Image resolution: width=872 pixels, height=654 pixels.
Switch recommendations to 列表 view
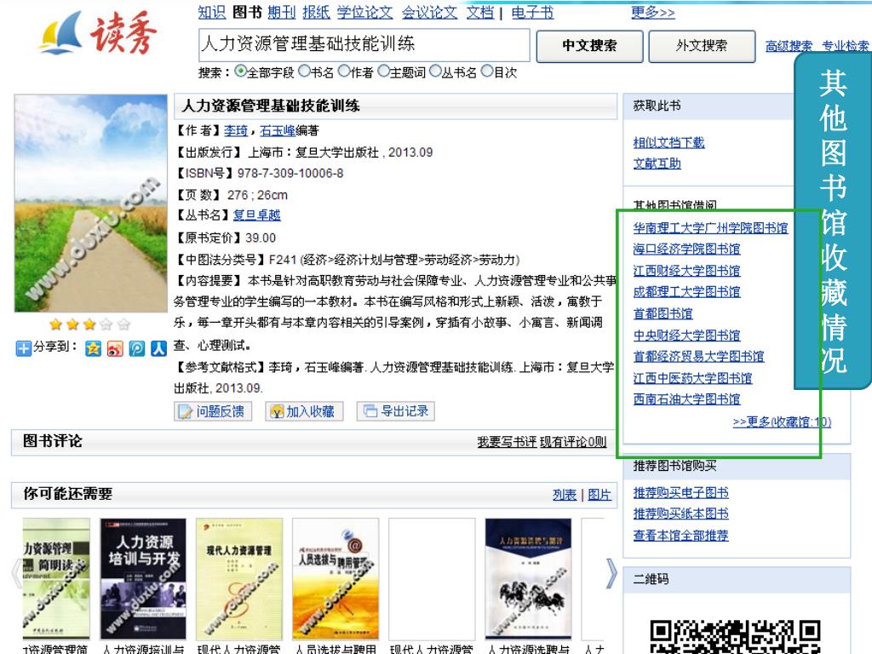click(565, 495)
